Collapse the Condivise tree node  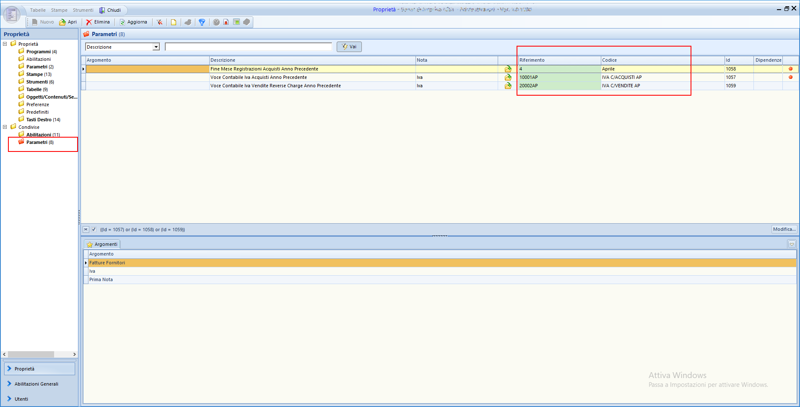point(5,127)
